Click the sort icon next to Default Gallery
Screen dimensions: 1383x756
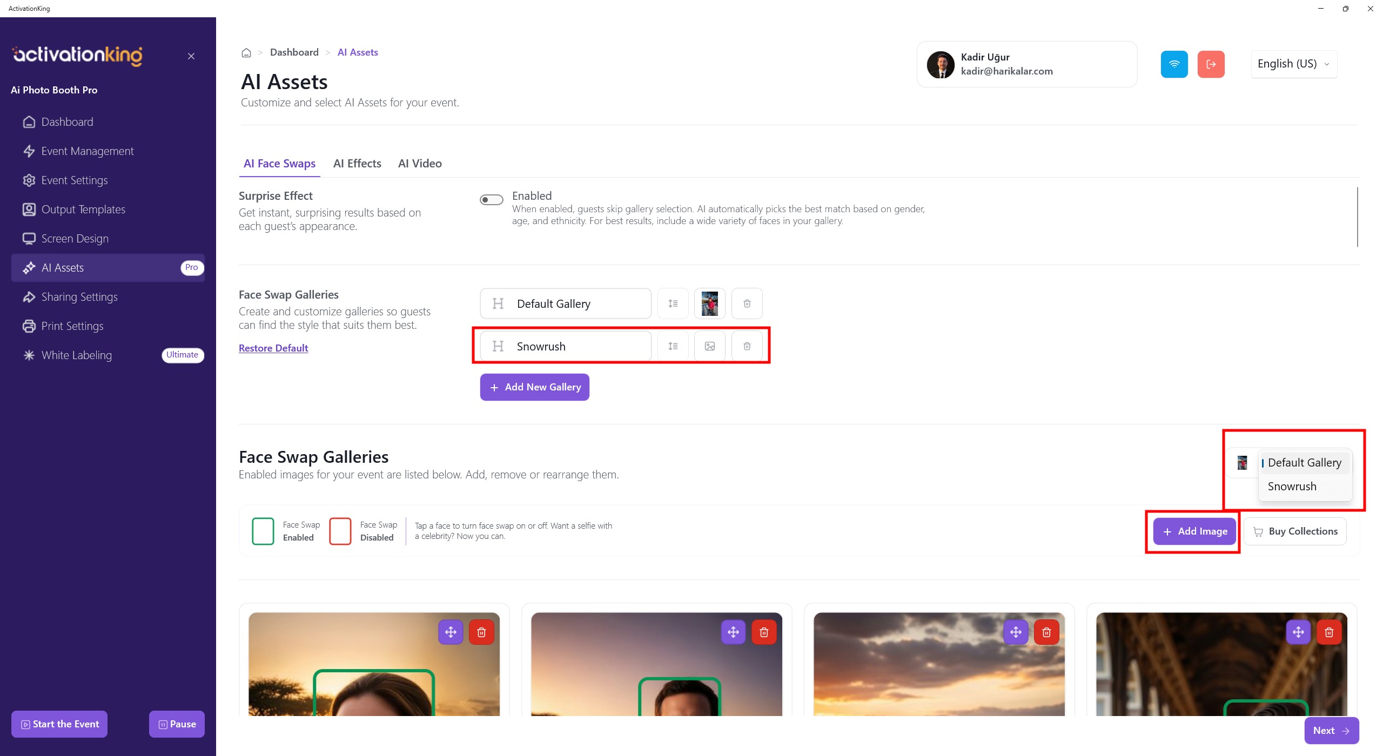click(673, 303)
